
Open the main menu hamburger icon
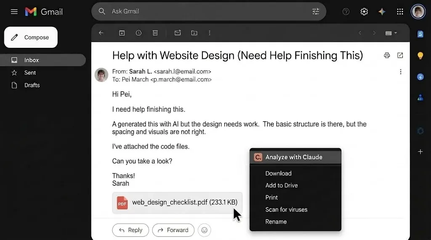click(x=14, y=11)
